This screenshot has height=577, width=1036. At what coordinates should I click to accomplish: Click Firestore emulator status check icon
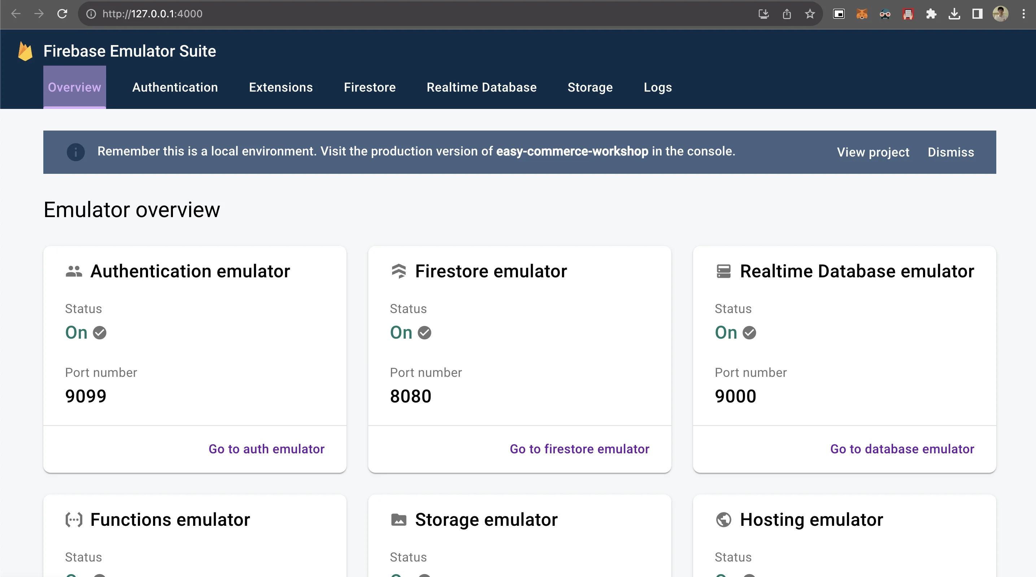[x=424, y=333]
